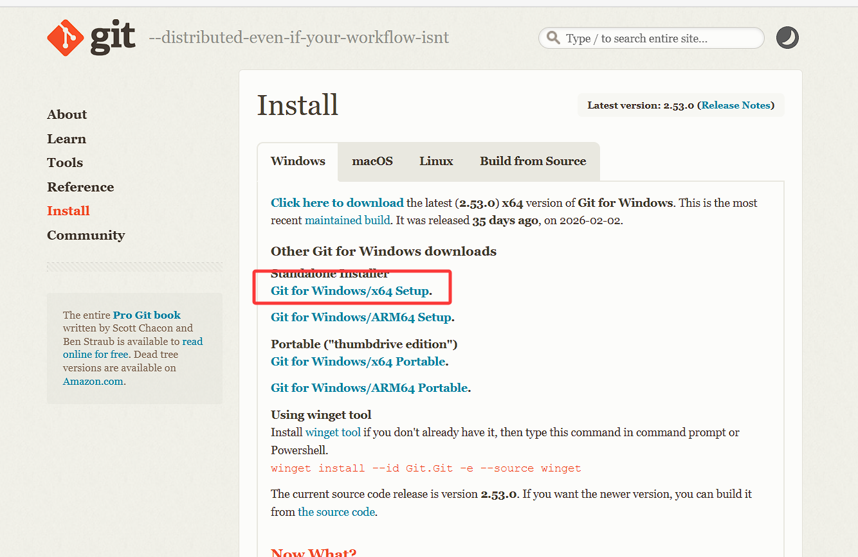Image resolution: width=858 pixels, height=557 pixels.
Task: Download Git for Windows/x64 Portable
Action: [x=358, y=362]
